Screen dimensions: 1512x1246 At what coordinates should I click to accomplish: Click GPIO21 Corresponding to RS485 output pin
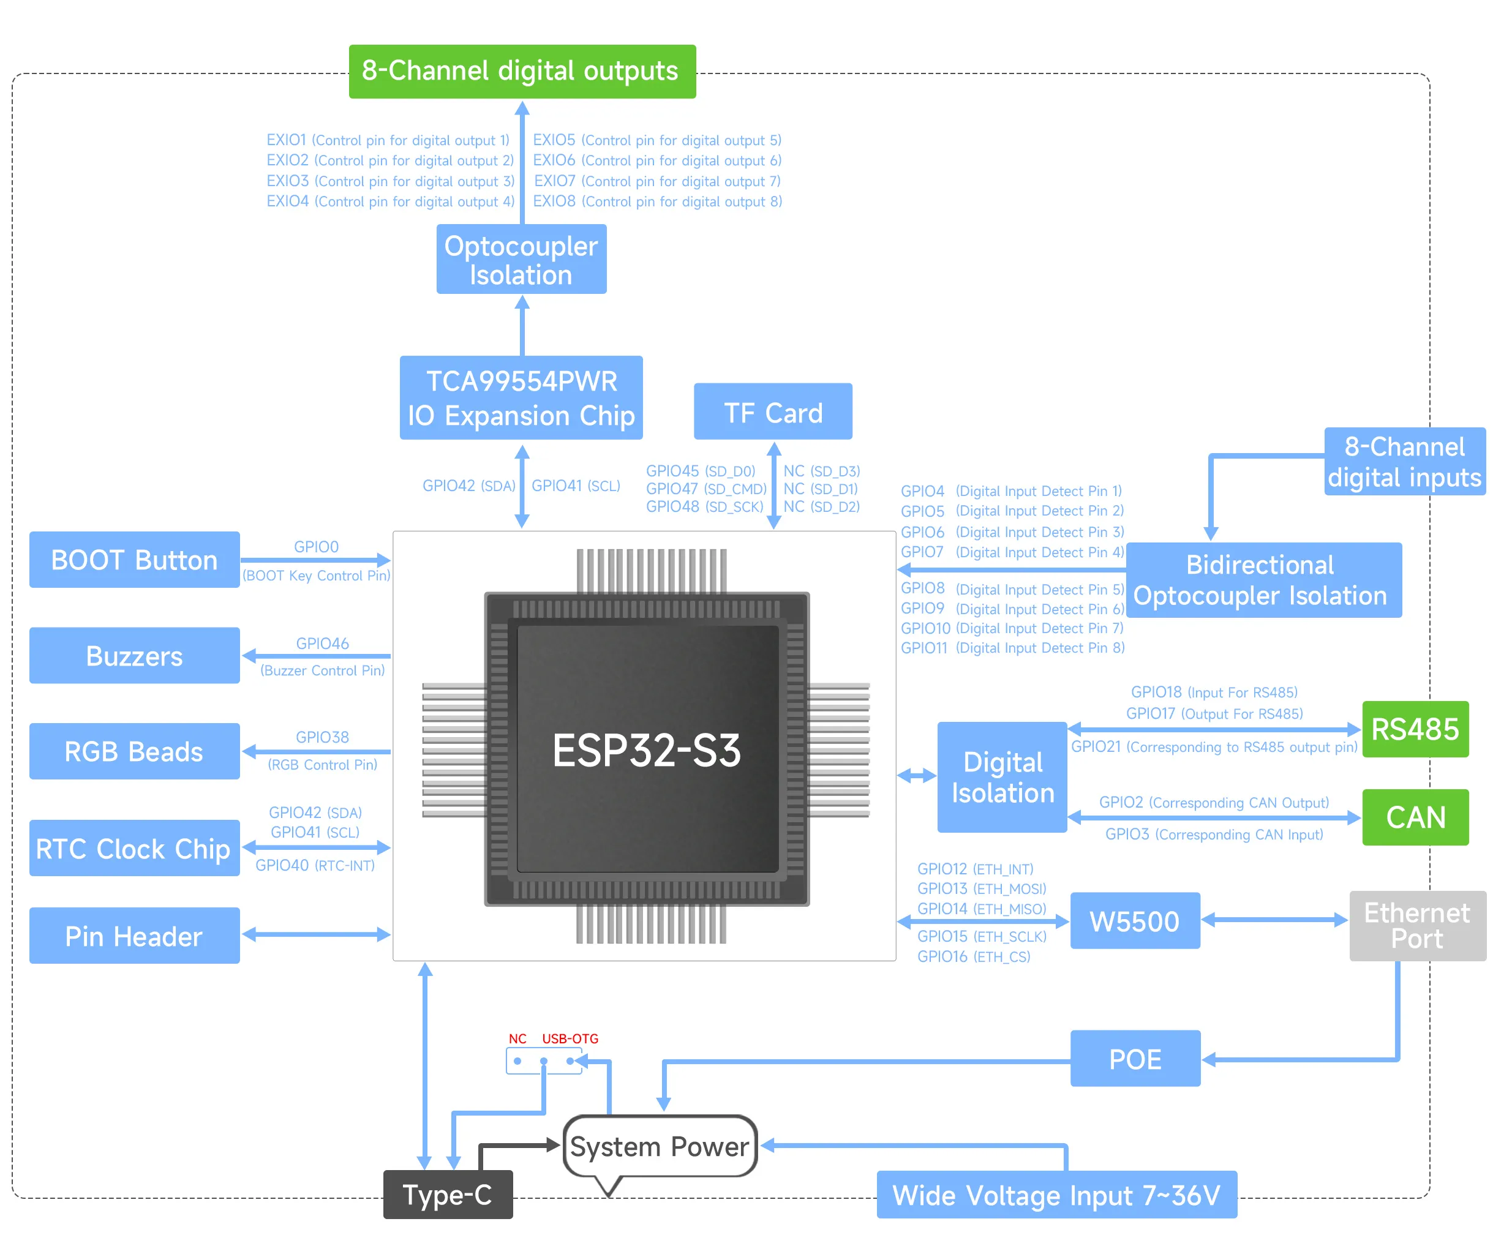(x=1214, y=747)
